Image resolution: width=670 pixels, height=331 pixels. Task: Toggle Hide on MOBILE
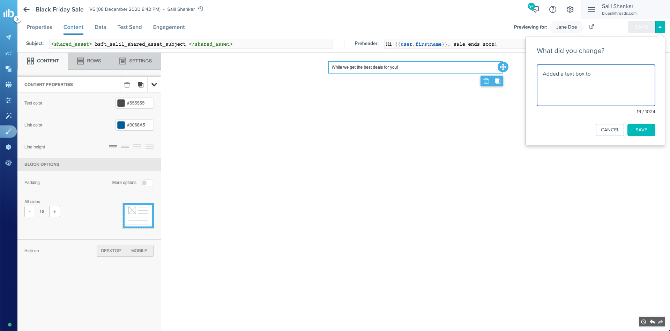[139, 251]
